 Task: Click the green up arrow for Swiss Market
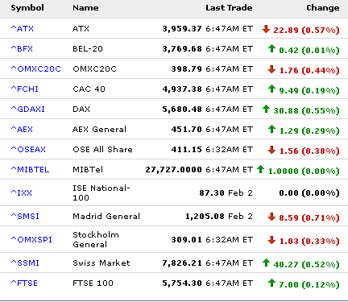[266, 263]
